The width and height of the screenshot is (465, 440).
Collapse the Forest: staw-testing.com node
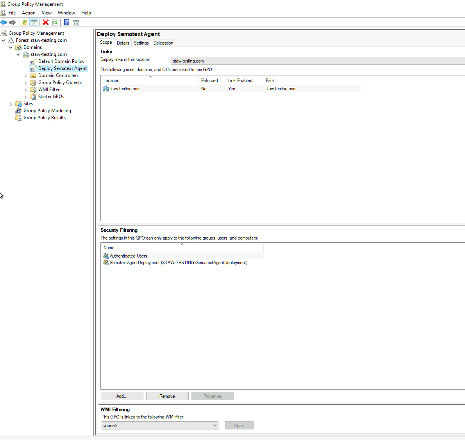point(4,40)
